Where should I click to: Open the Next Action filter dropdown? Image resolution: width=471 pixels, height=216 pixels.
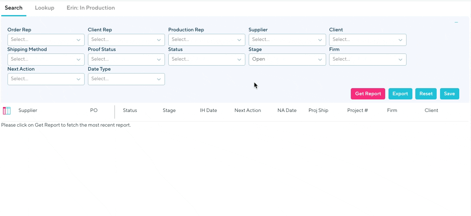click(x=46, y=79)
